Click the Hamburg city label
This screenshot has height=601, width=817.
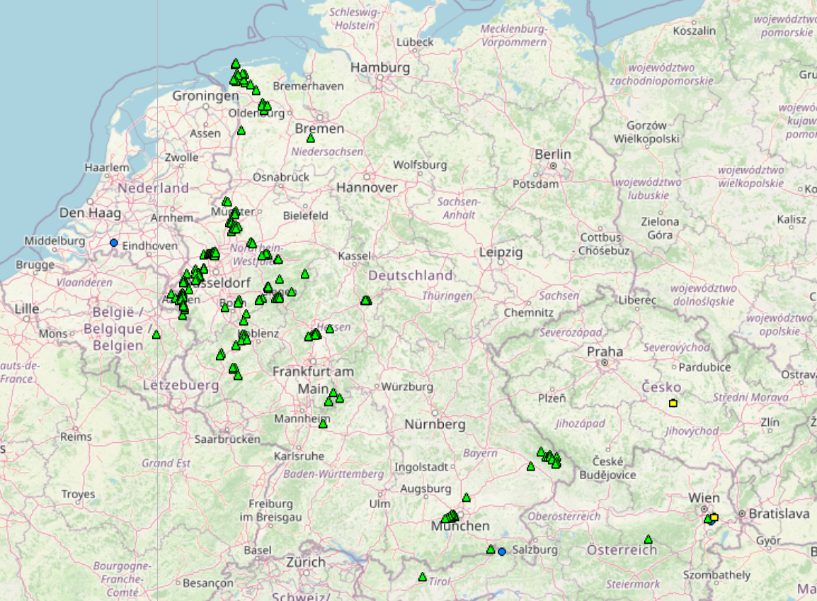[380, 68]
